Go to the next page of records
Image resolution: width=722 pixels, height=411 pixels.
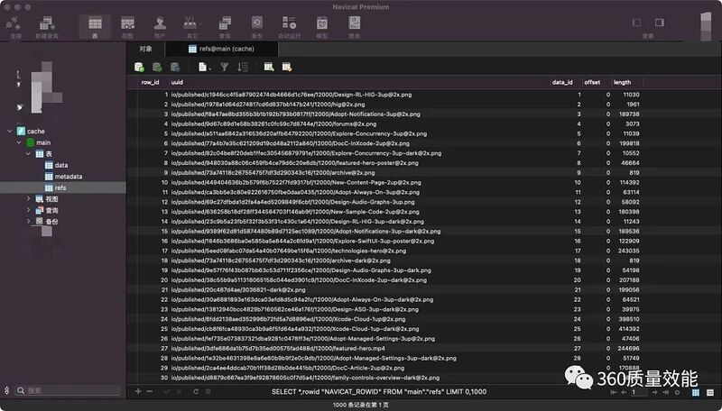click(655, 392)
